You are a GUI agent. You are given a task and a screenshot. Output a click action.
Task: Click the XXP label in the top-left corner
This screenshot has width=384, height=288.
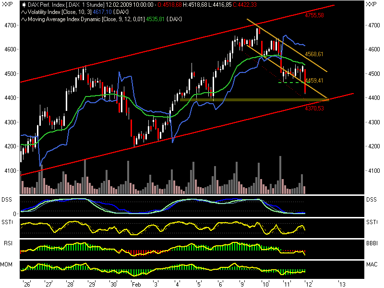tap(7, 4)
